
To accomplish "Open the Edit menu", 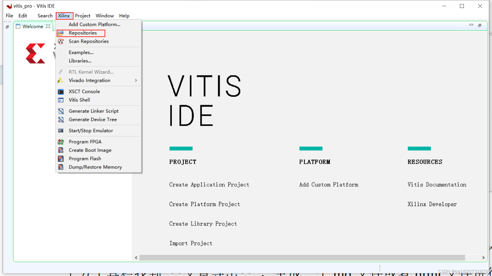I will [x=23, y=16].
